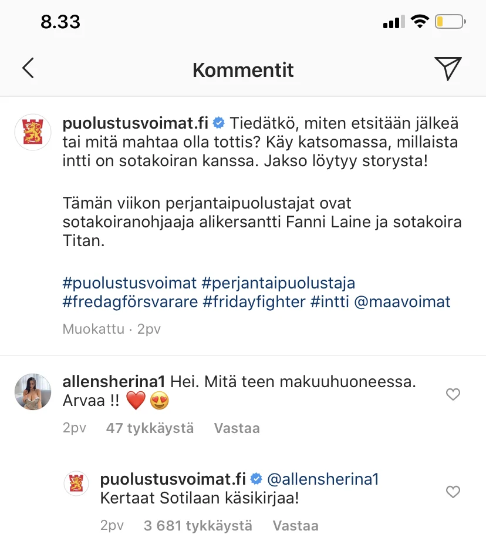Tap the puolustusvoimat.fi avatar in the reply
486x554 pixels.
click(x=76, y=484)
